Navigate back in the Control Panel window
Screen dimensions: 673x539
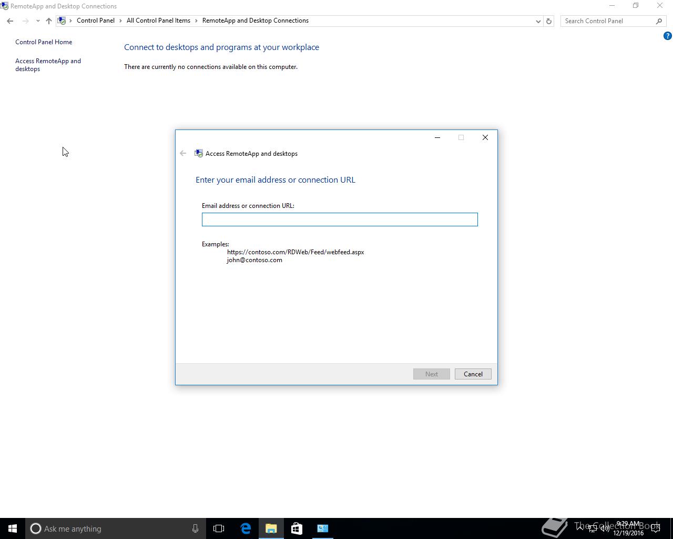[10, 21]
